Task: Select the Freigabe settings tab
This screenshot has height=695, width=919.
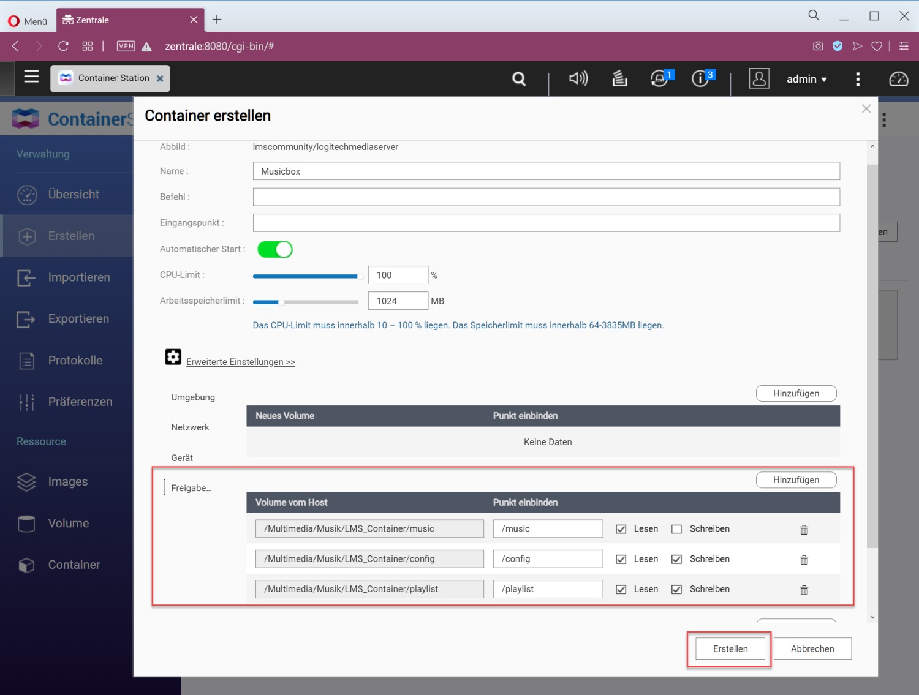Action: 191,488
